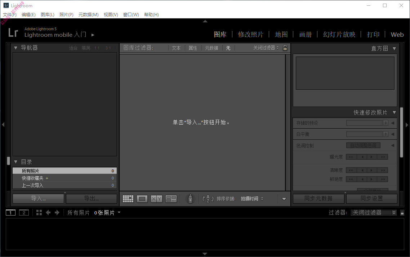Open the 图库(L) menu
The width and height of the screenshot is (410, 257).
[x=47, y=15]
